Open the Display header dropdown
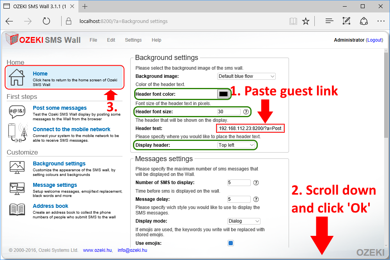The width and height of the screenshot is (390, 260). click(236, 145)
